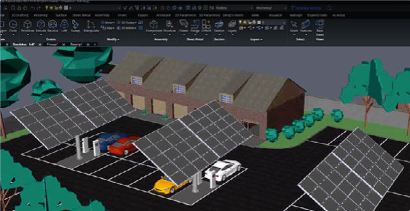Click layer color swatch in quick access toolbar
Screen dimensions: 410x211
66,8
